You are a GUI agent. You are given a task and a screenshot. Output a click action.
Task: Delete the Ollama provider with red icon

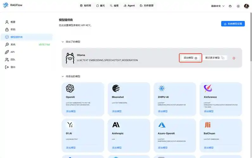234,58
